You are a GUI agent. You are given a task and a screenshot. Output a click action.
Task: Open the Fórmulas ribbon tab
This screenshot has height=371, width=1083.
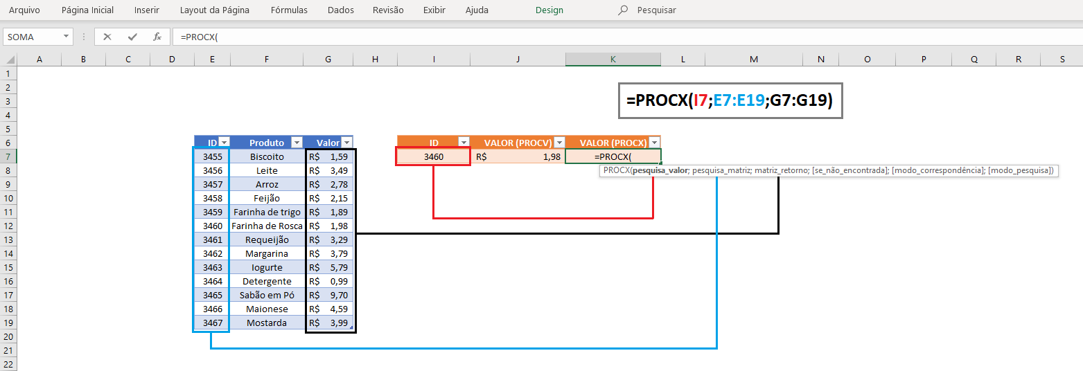click(289, 10)
